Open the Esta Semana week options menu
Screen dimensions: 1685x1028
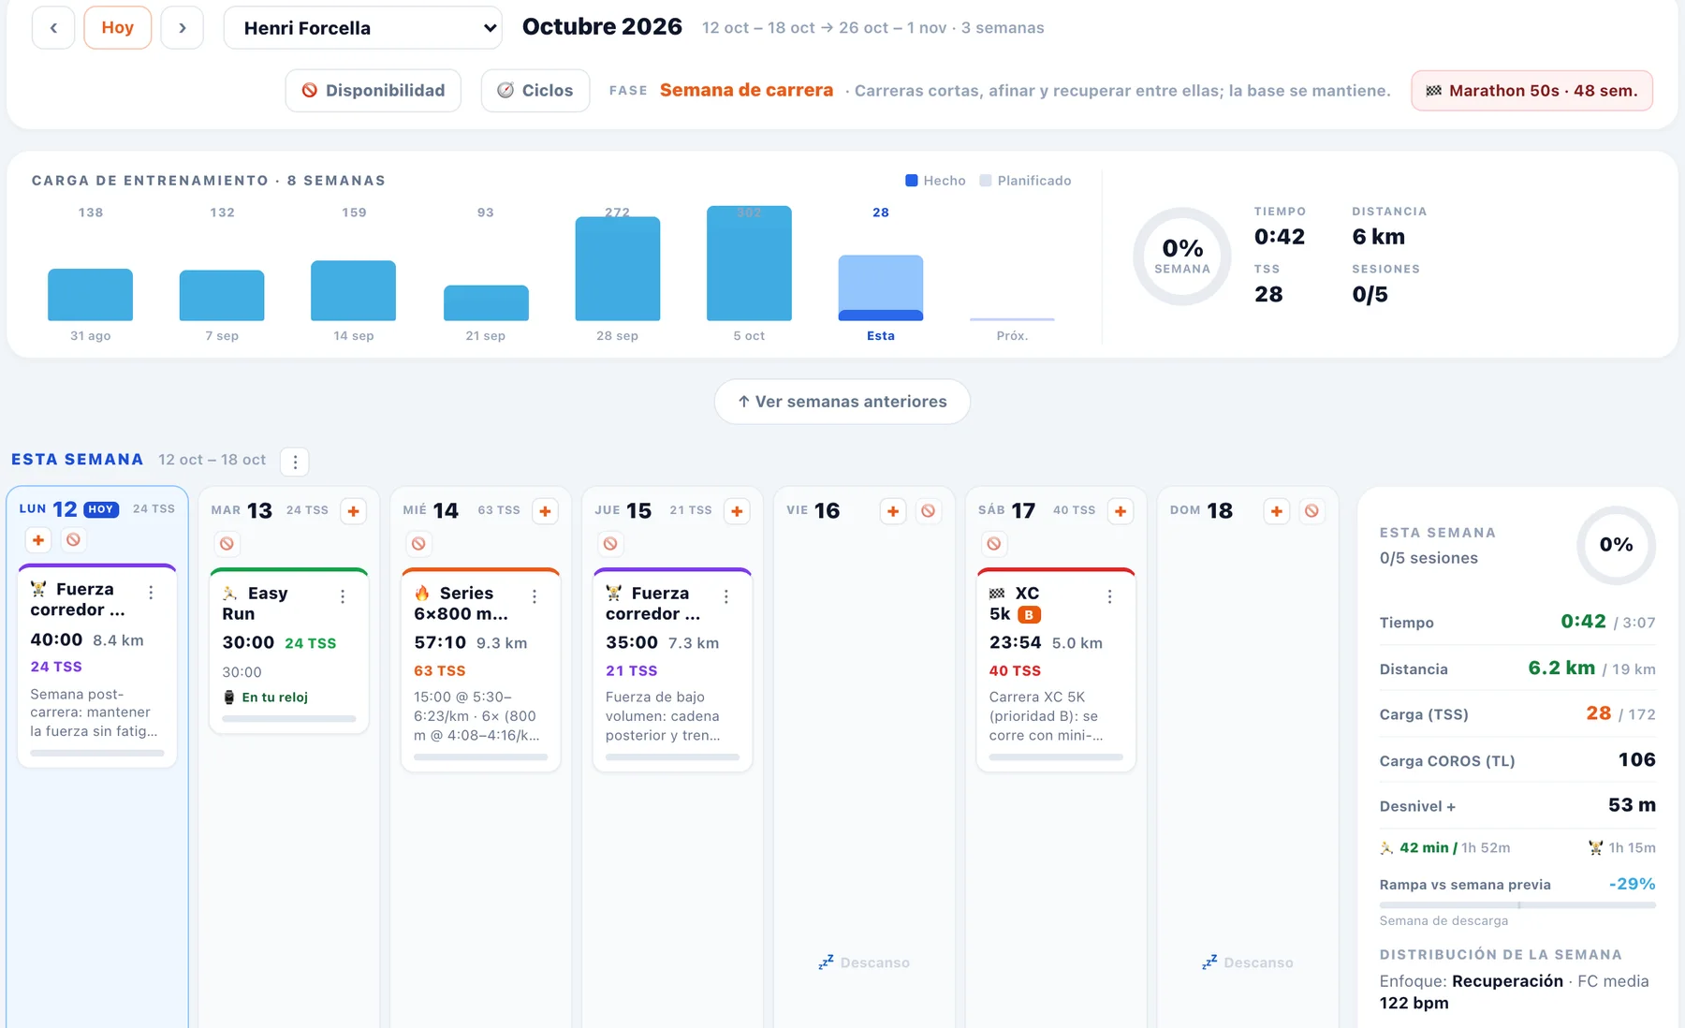tap(295, 462)
